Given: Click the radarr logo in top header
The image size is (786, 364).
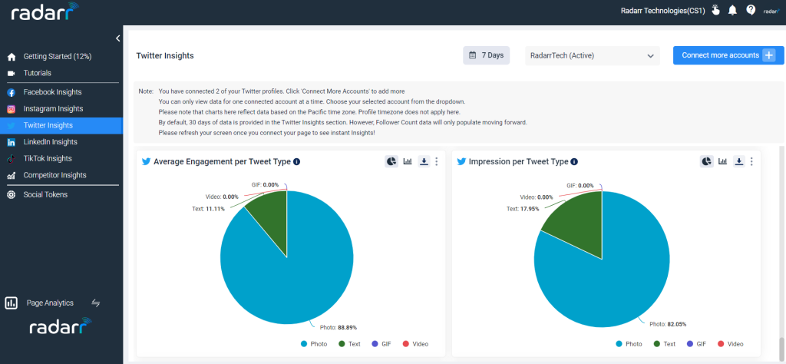Looking at the screenshot, I should tap(45, 12).
